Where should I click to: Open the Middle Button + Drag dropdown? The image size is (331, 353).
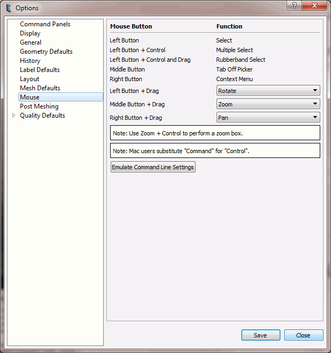click(268, 104)
